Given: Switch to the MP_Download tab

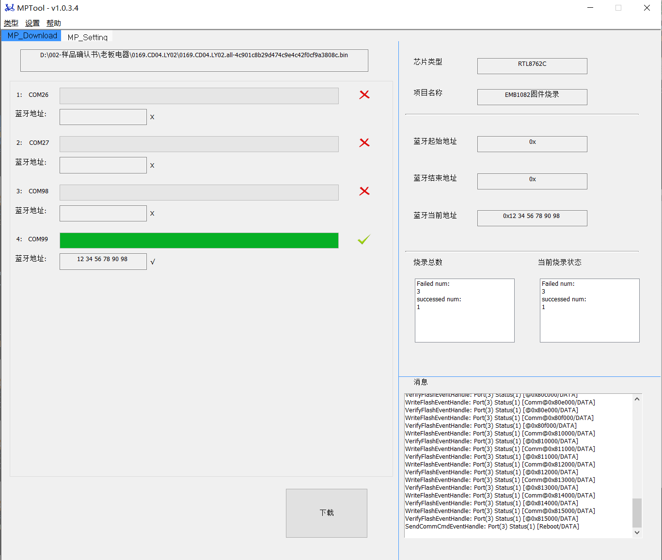Looking at the screenshot, I should tap(32, 36).
